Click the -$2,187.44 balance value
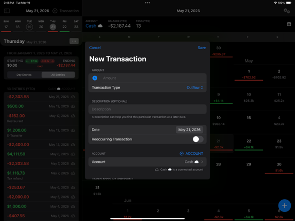 119,26
